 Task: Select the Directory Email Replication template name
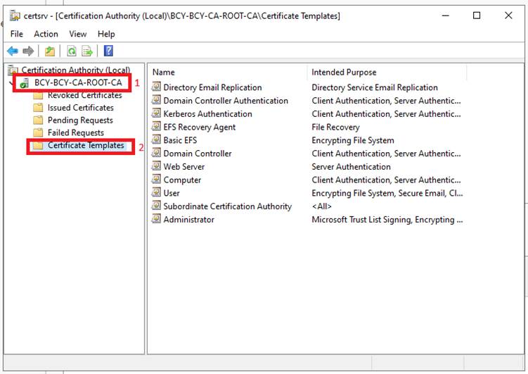click(212, 87)
